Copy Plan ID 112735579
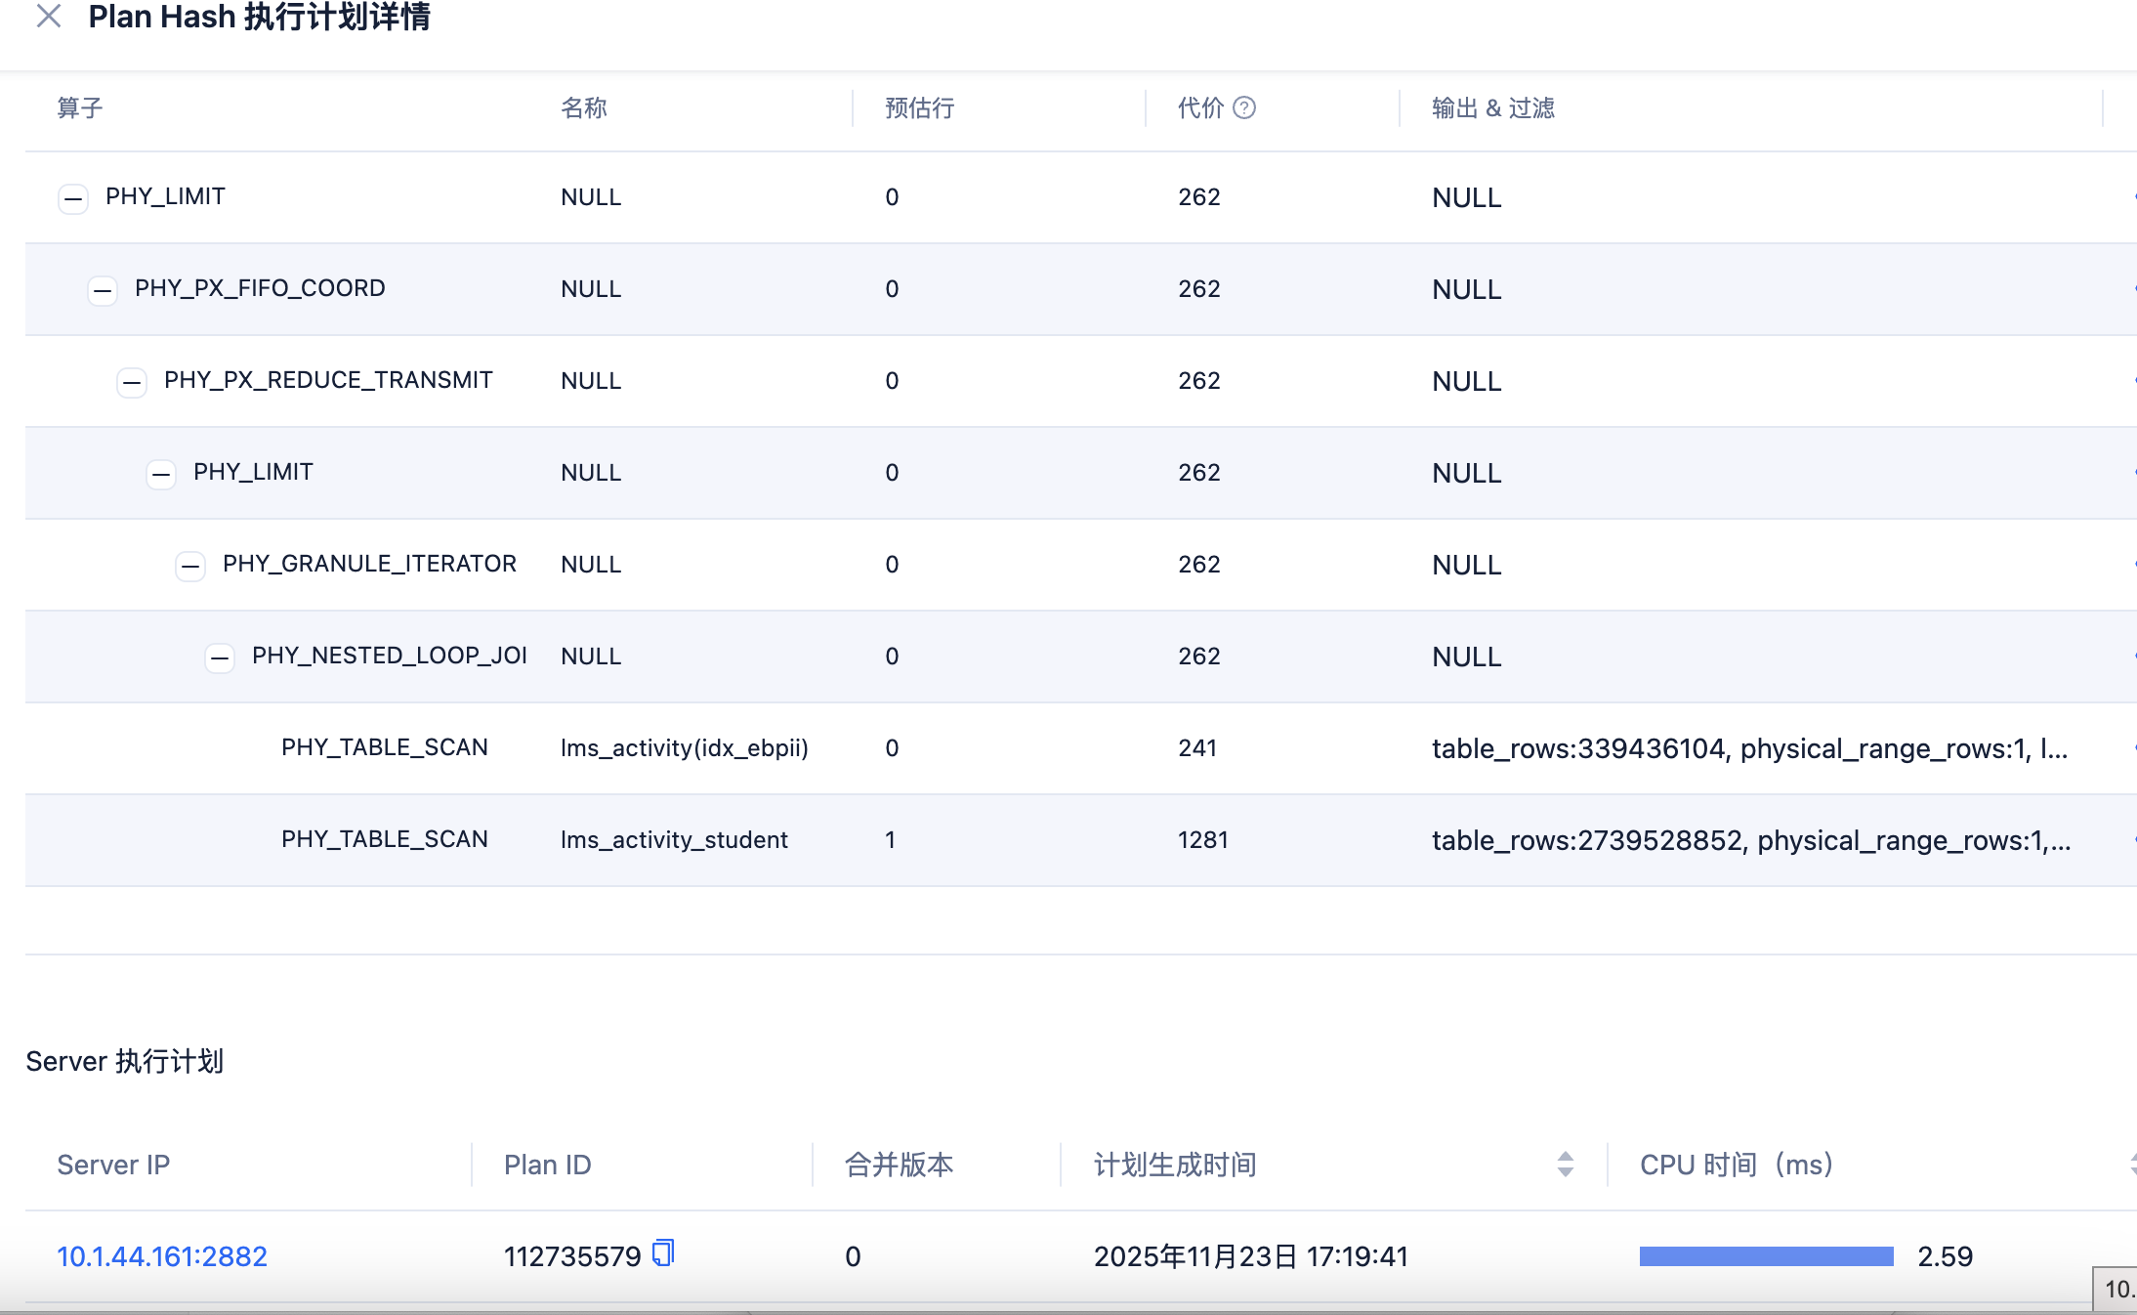Screen dimensions: 2137x1315 click(x=664, y=1253)
